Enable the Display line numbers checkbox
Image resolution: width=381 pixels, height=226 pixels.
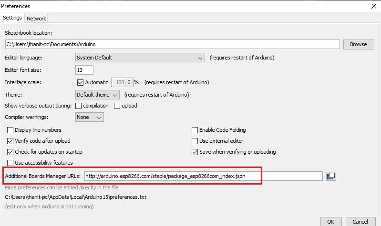click(x=10, y=130)
